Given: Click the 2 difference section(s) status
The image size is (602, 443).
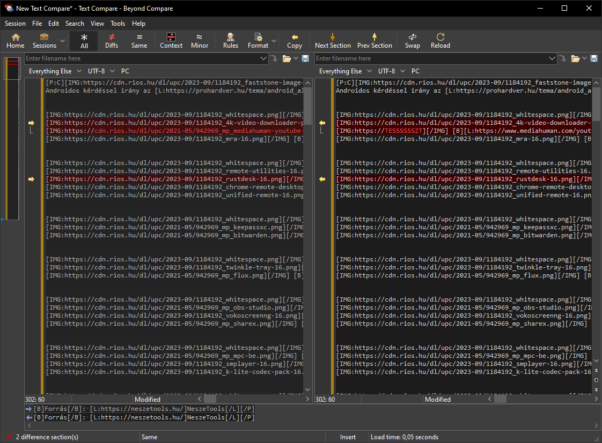Looking at the screenshot, I should pyautogui.click(x=47, y=437).
